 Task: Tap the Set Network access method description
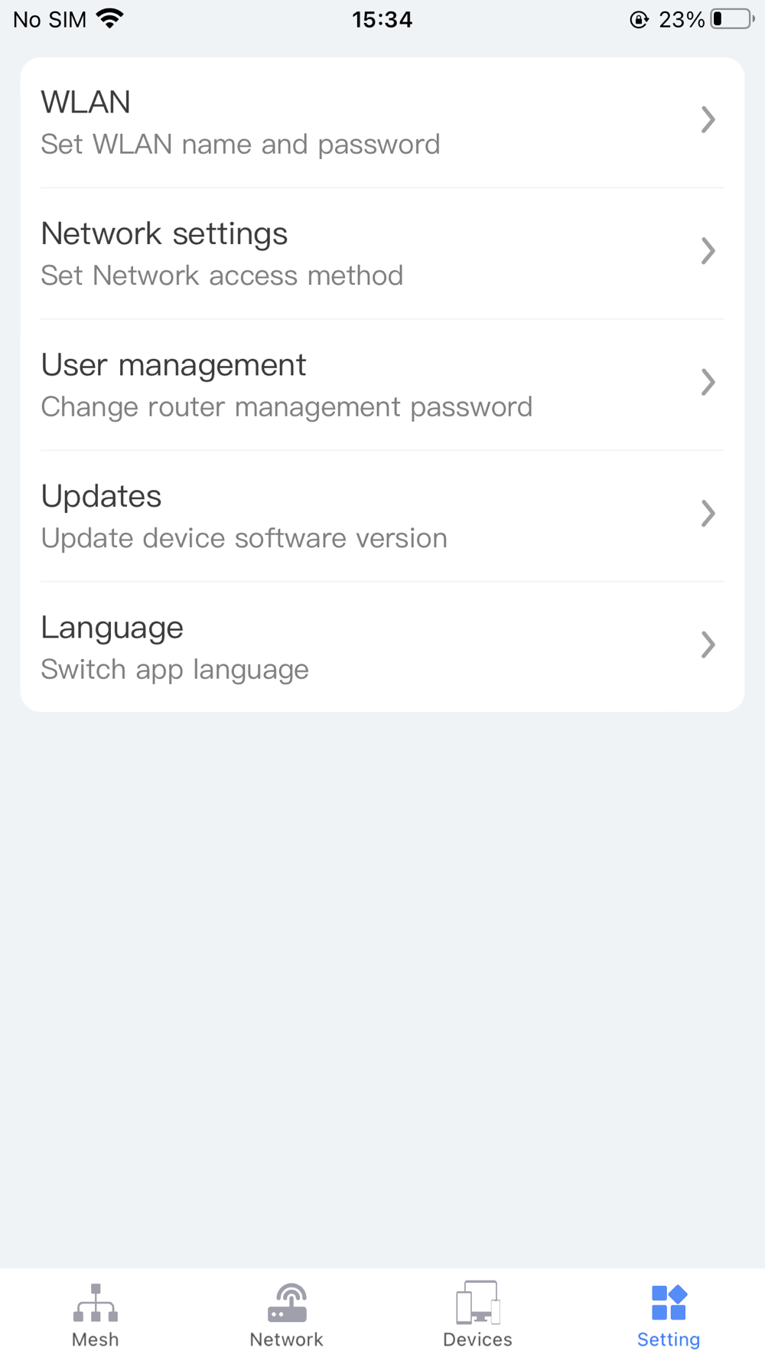click(x=222, y=276)
